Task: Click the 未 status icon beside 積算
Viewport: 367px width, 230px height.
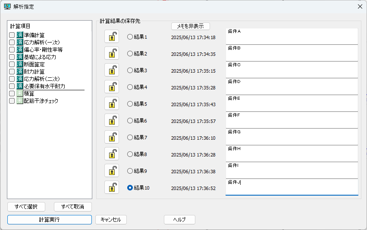Action: [x=20, y=93]
